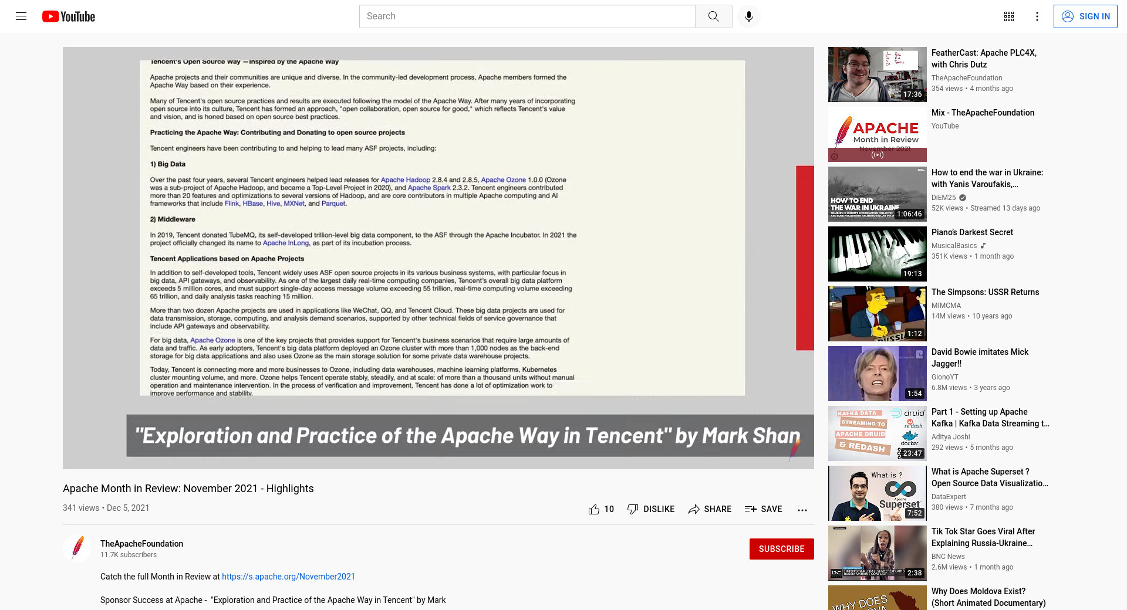Click What is Apache Superset title
The height and width of the screenshot is (610, 1127).
990,477
